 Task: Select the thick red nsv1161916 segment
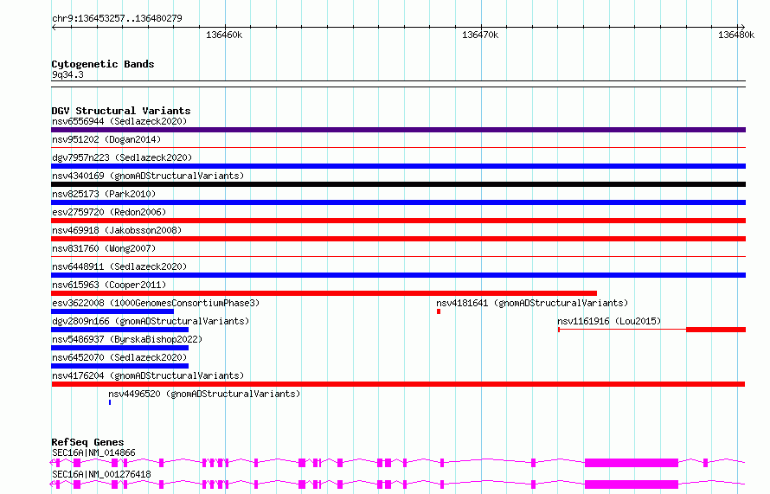(x=716, y=330)
